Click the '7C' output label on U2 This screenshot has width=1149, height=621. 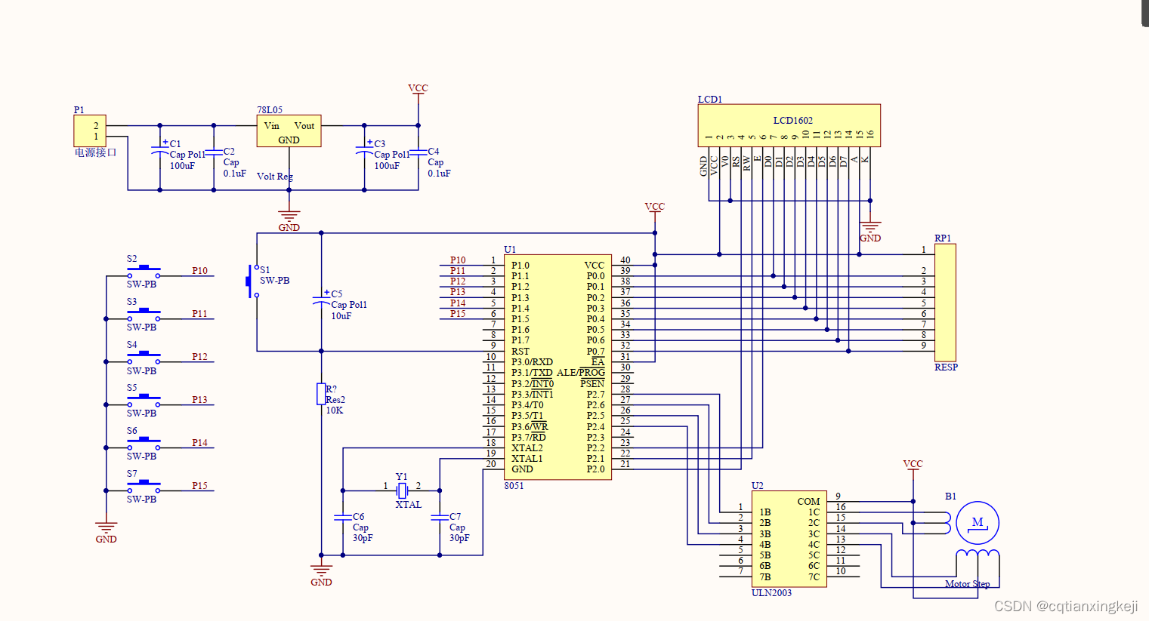click(x=814, y=577)
